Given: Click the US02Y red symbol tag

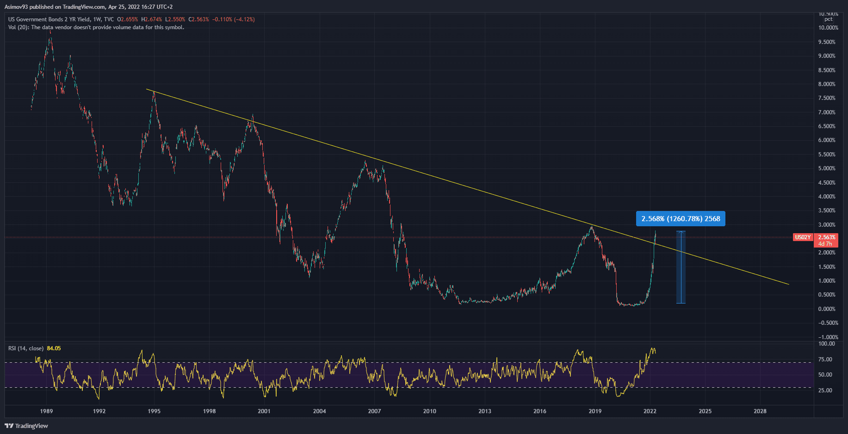Looking at the screenshot, I should pyautogui.click(x=803, y=237).
